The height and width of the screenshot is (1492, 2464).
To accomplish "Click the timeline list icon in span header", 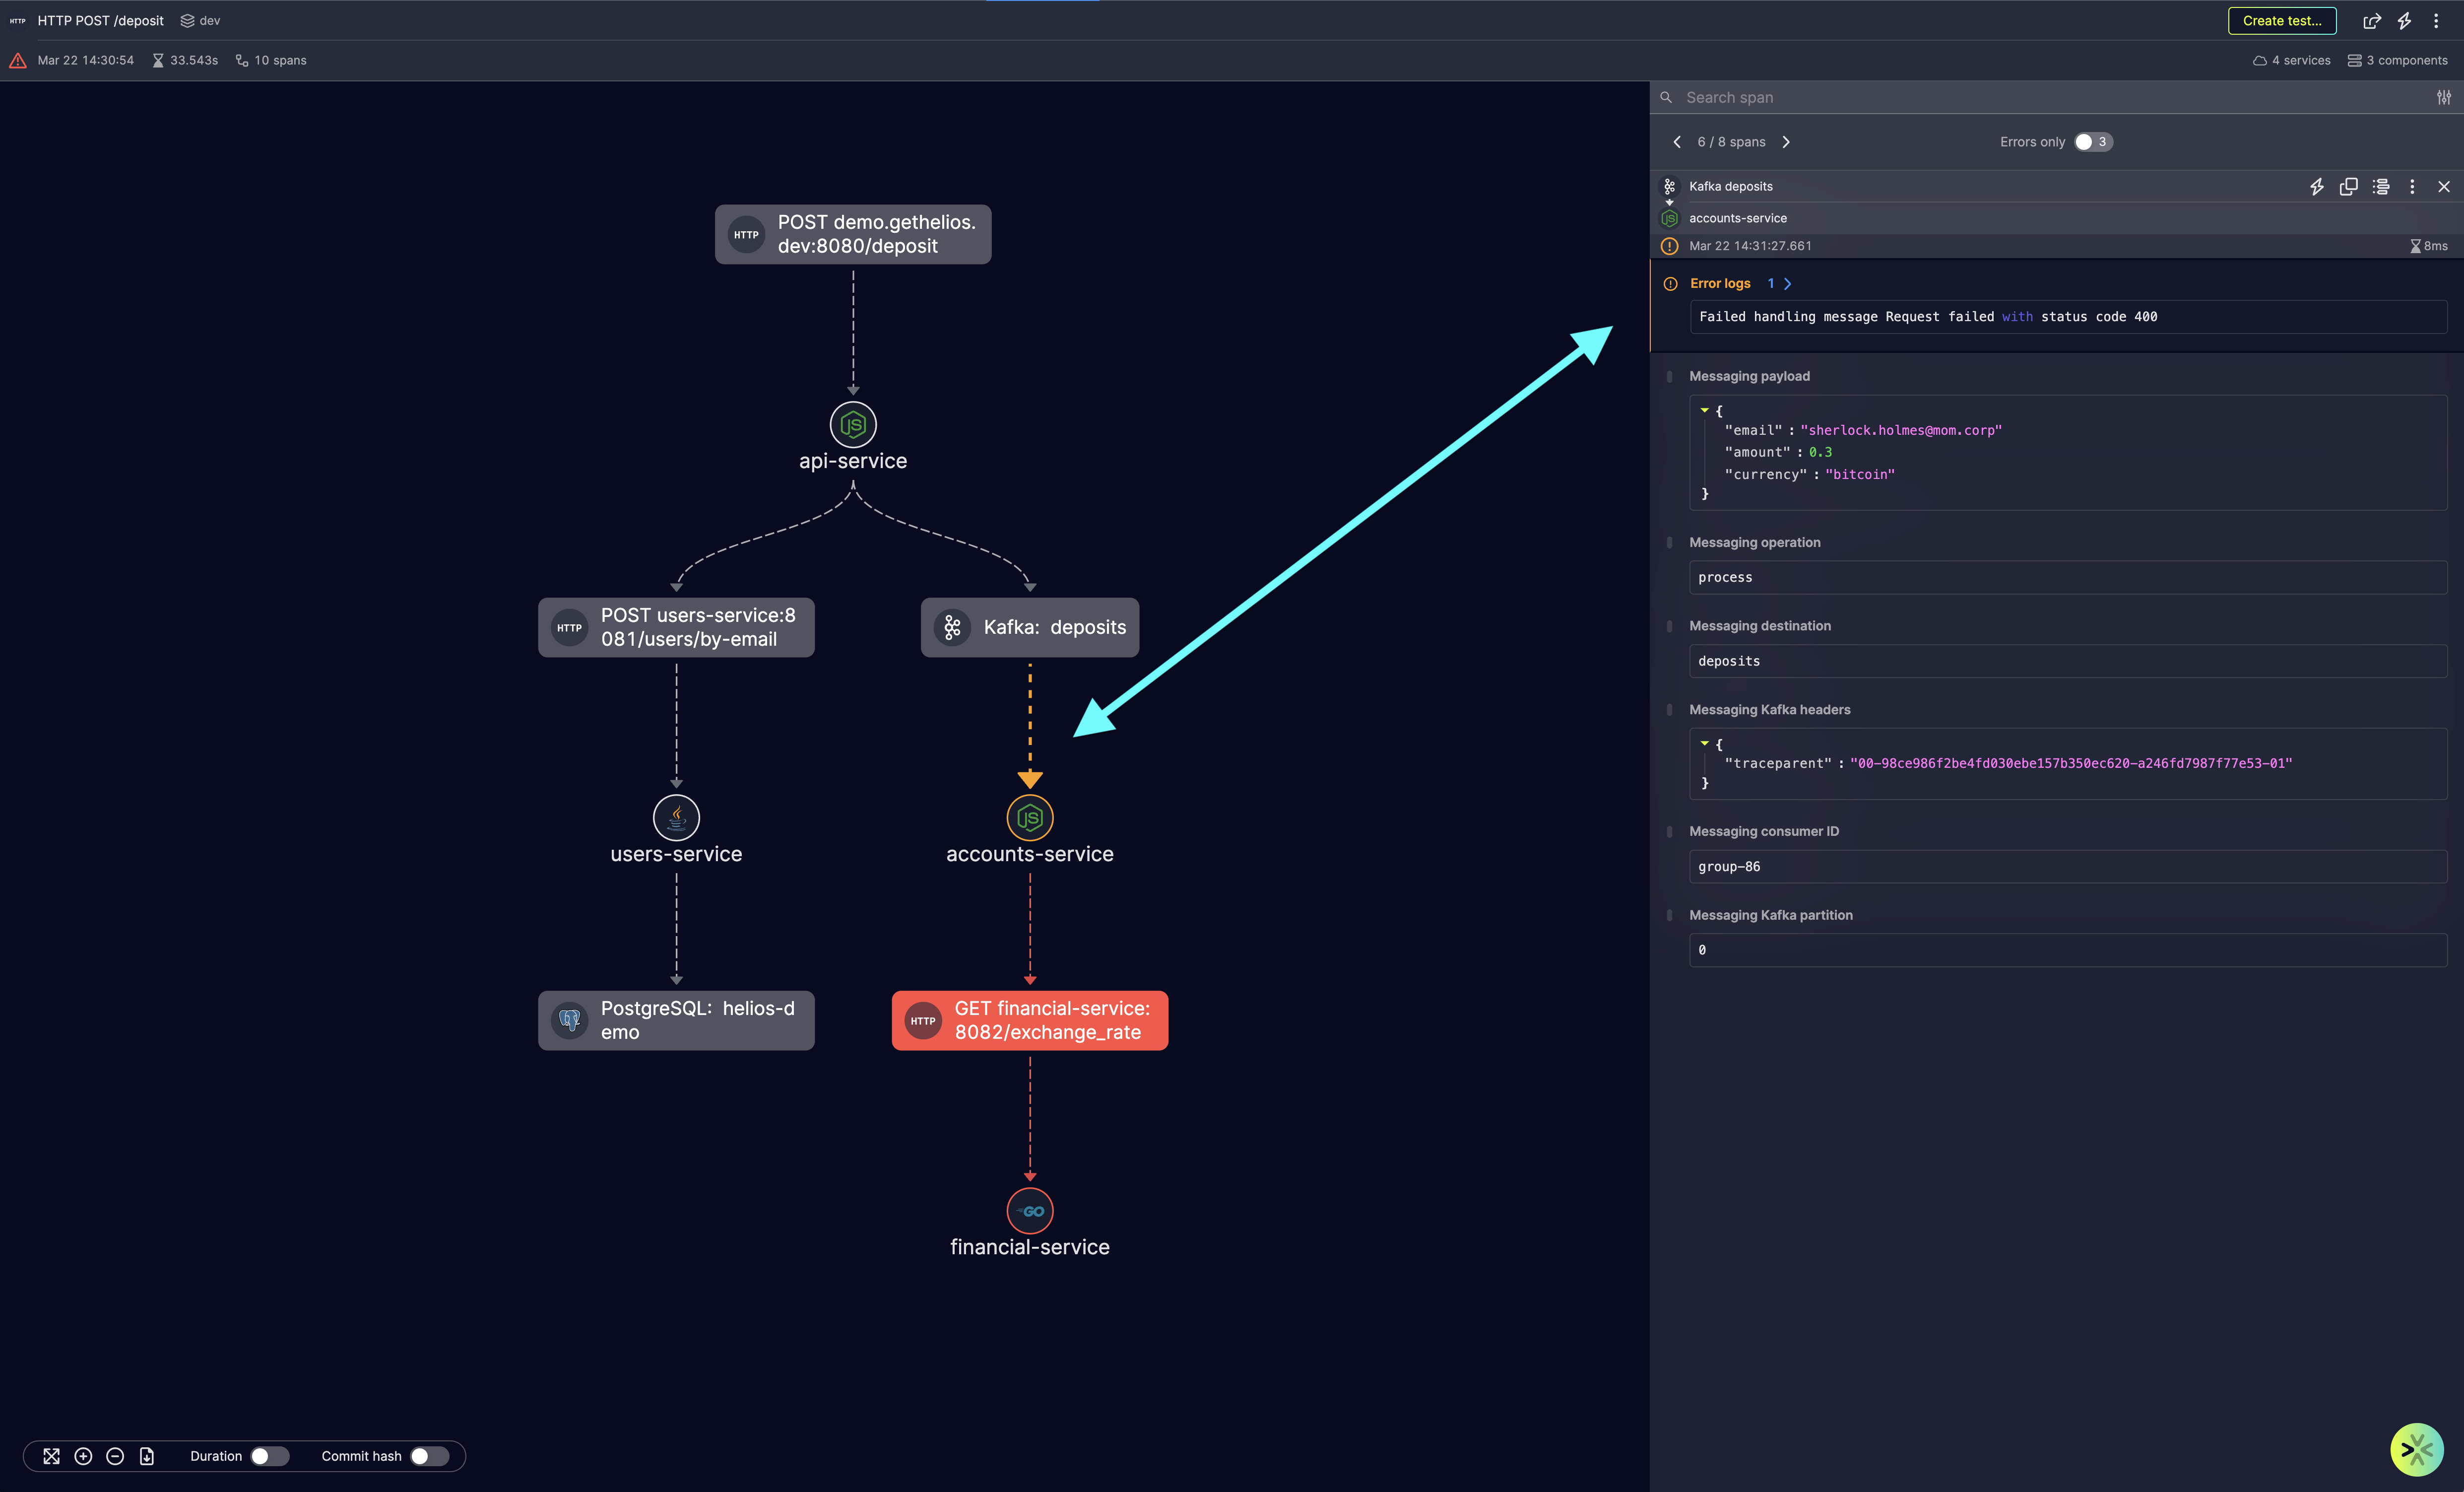I will [2380, 186].
